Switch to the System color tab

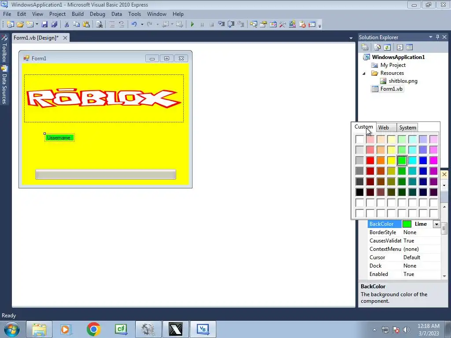point(407,127)
